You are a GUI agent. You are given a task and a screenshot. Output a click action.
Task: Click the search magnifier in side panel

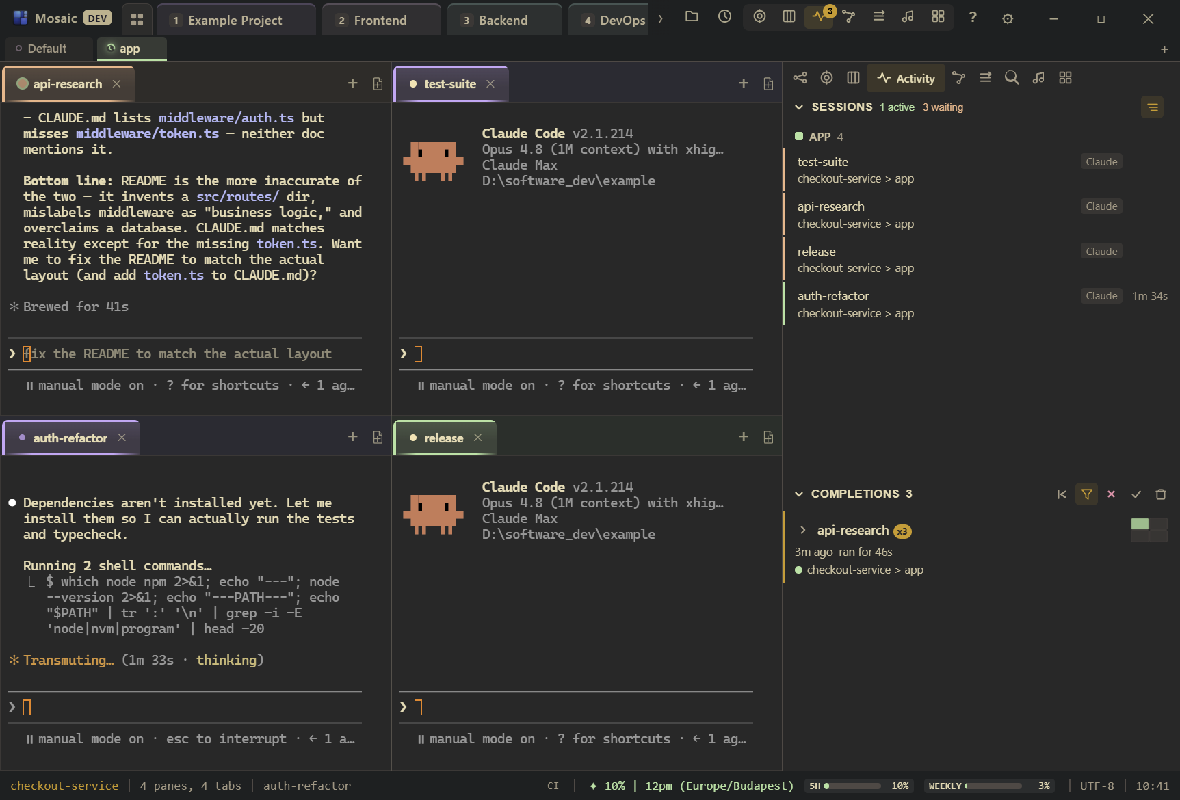pos(1012,78)
